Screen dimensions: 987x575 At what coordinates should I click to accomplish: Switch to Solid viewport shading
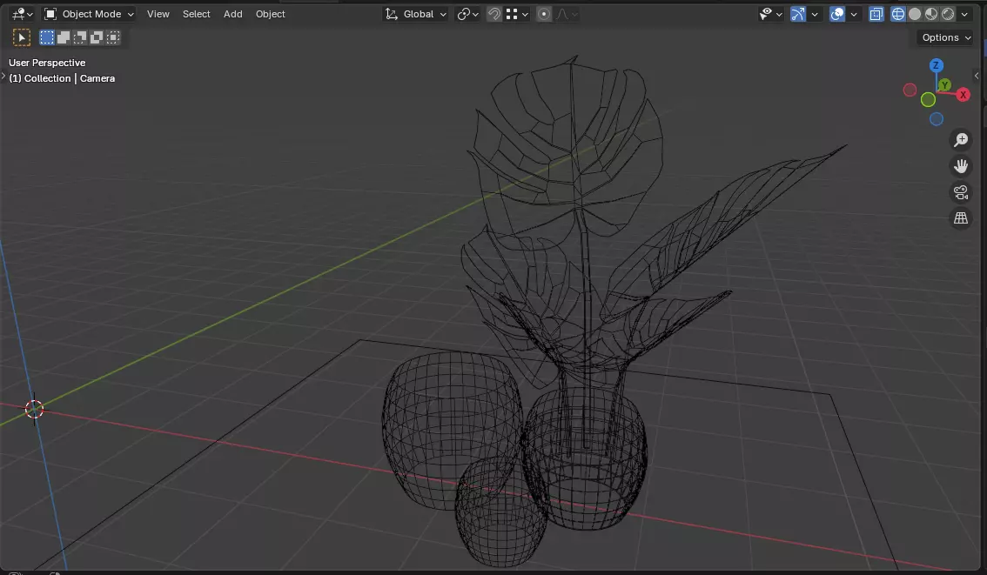(x=915, y=14)
